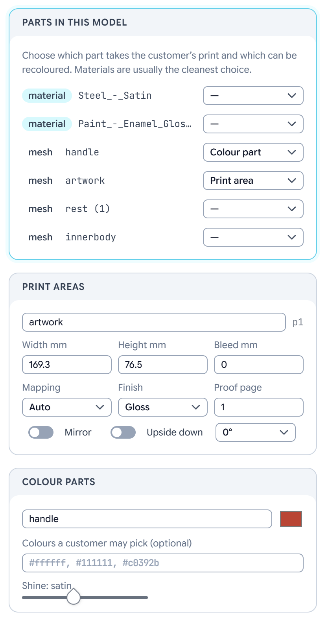Click the Height mm field

[x=163, y=365]
